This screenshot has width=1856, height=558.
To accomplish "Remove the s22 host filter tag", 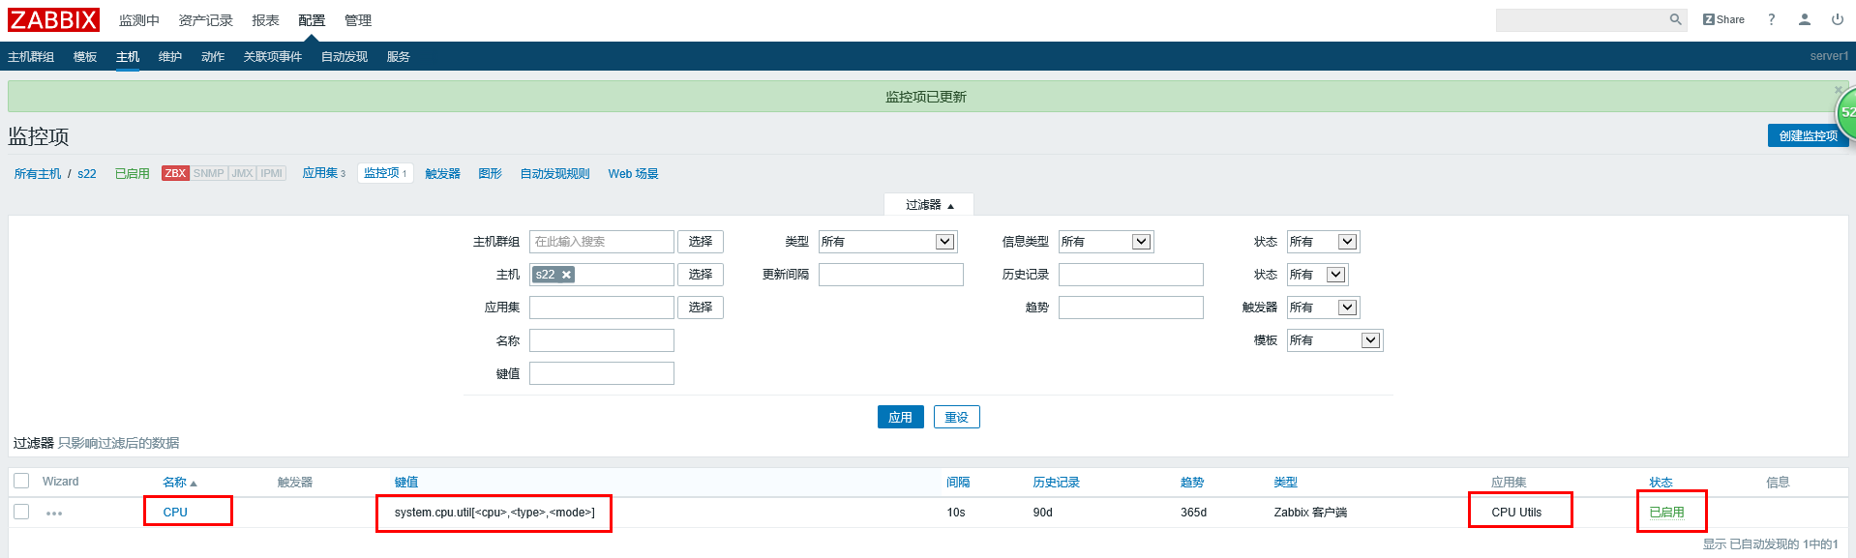I will pos(567,275).
